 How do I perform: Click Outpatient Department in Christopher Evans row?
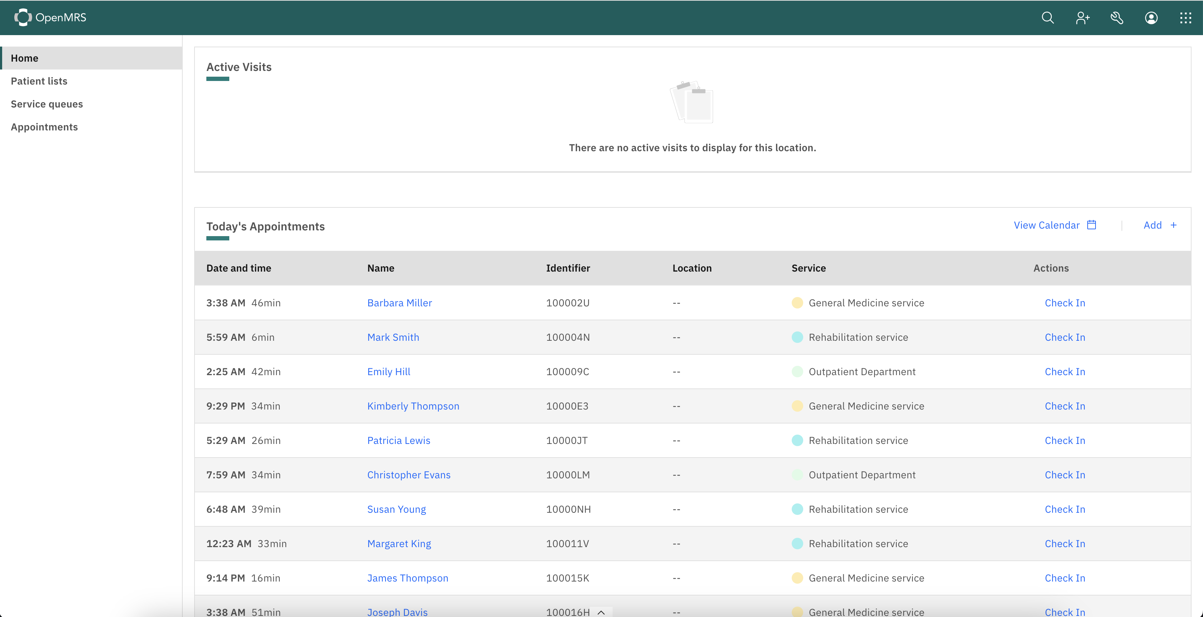point(862,474)
